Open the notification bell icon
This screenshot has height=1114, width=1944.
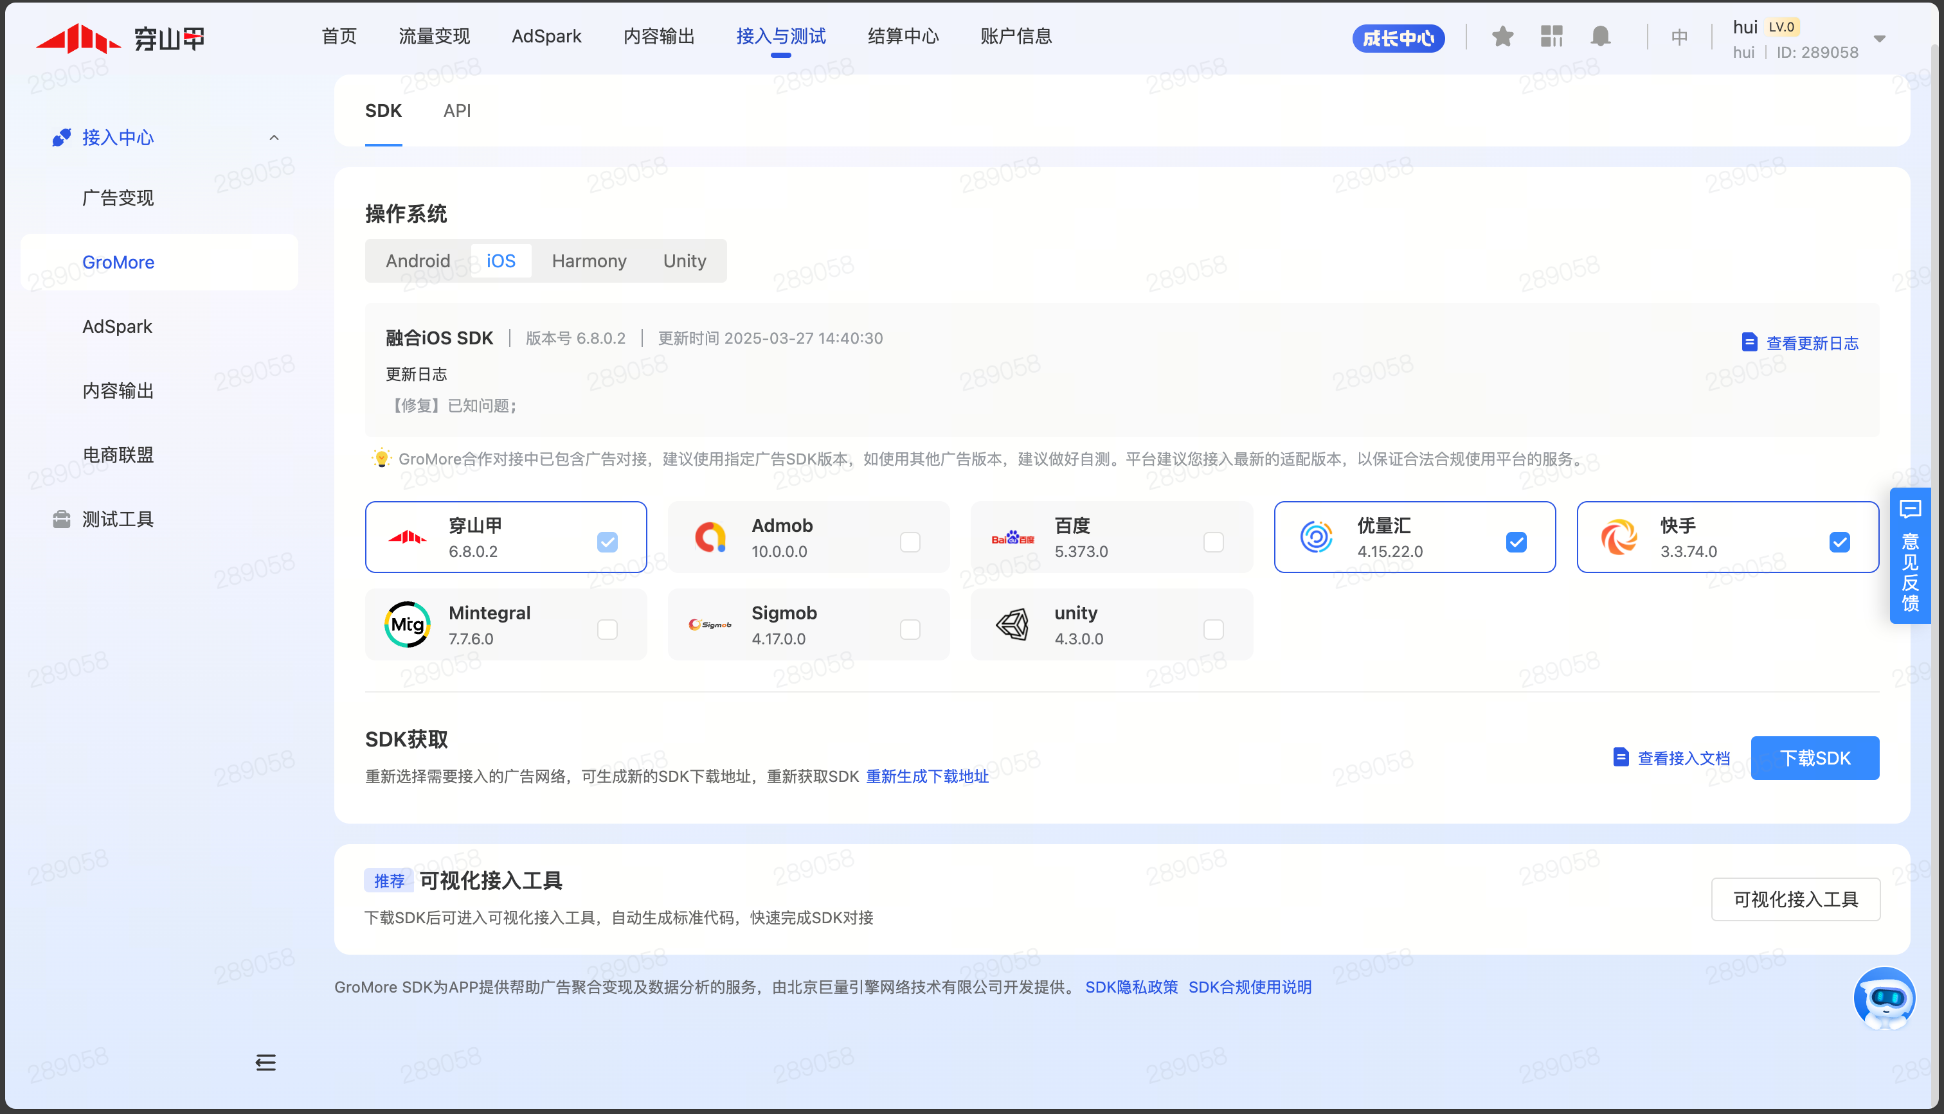[1600, 36]
